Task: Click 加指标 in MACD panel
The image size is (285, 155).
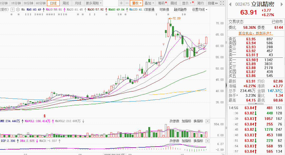Action: [x=186, y=141]
